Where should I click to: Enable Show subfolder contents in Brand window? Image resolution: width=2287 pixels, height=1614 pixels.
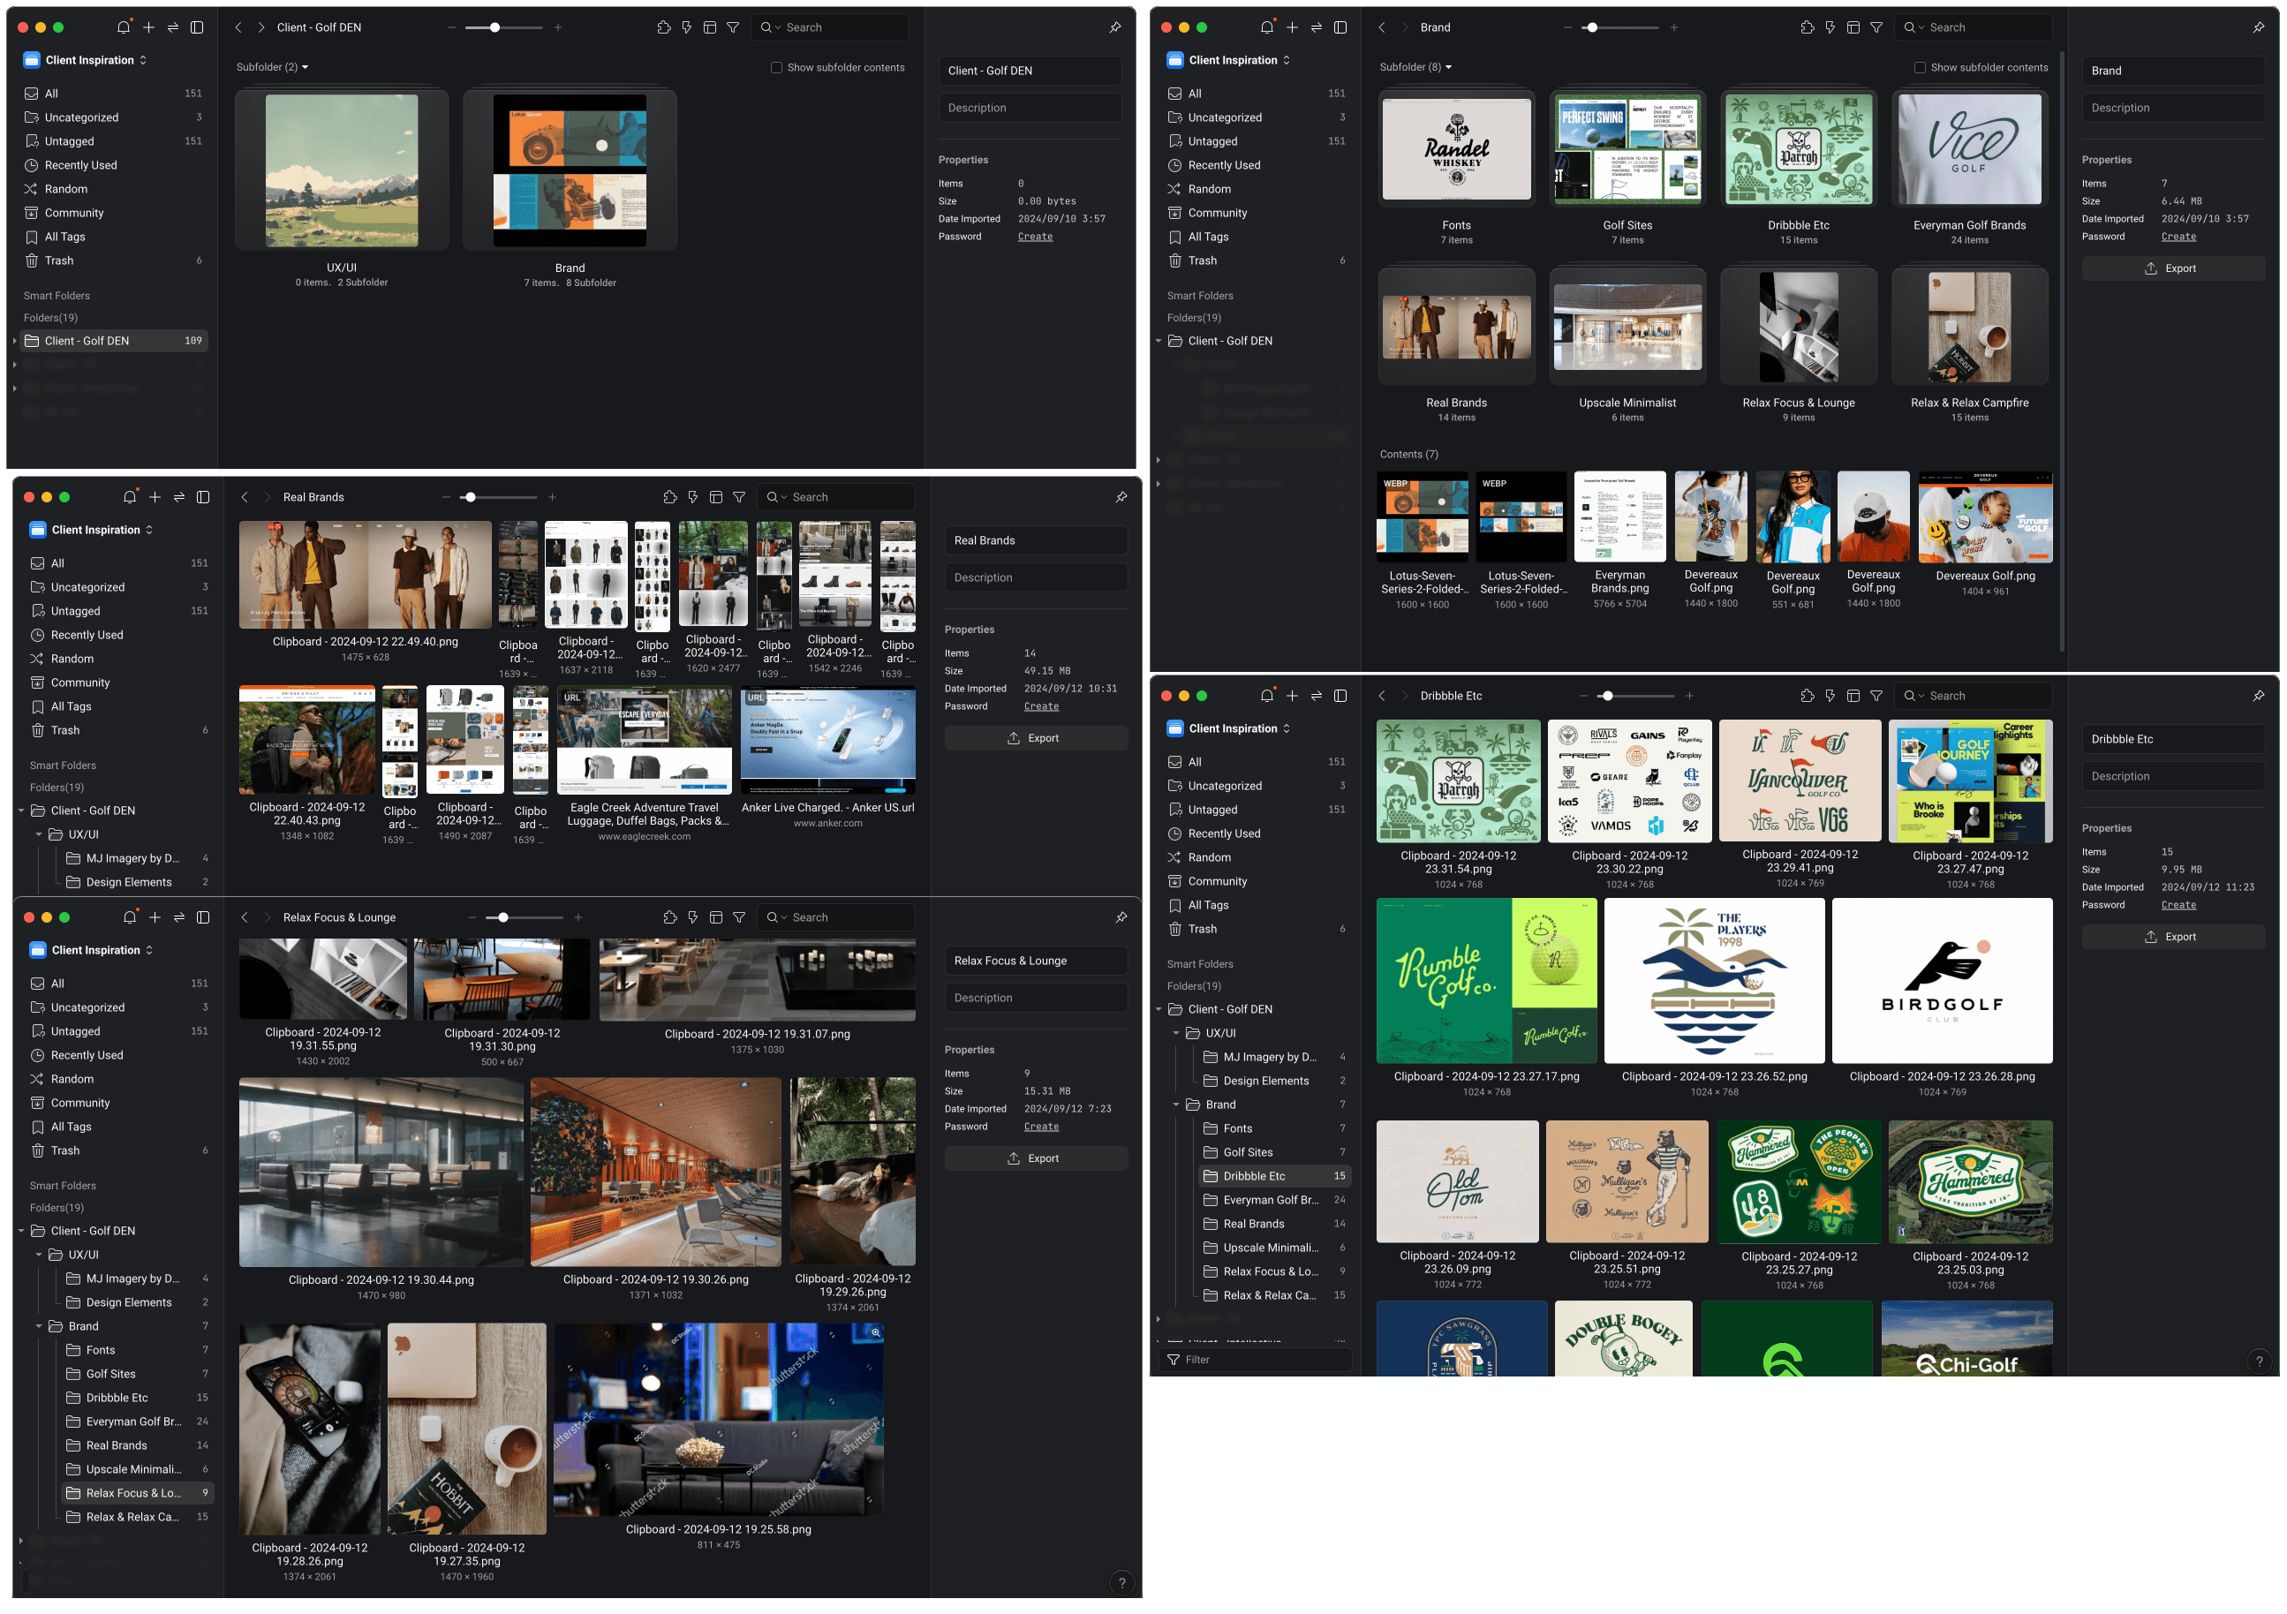pos(1920,68)
